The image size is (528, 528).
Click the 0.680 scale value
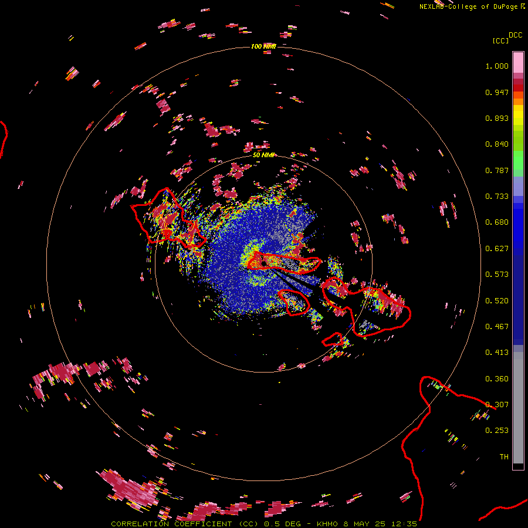[x=497, y=222]
